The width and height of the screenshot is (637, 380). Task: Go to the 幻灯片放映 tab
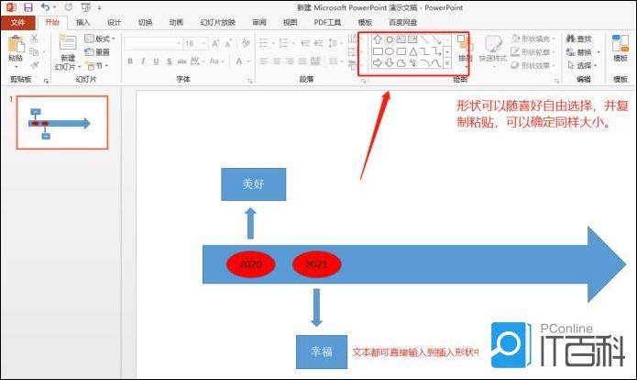coord(218,22)
